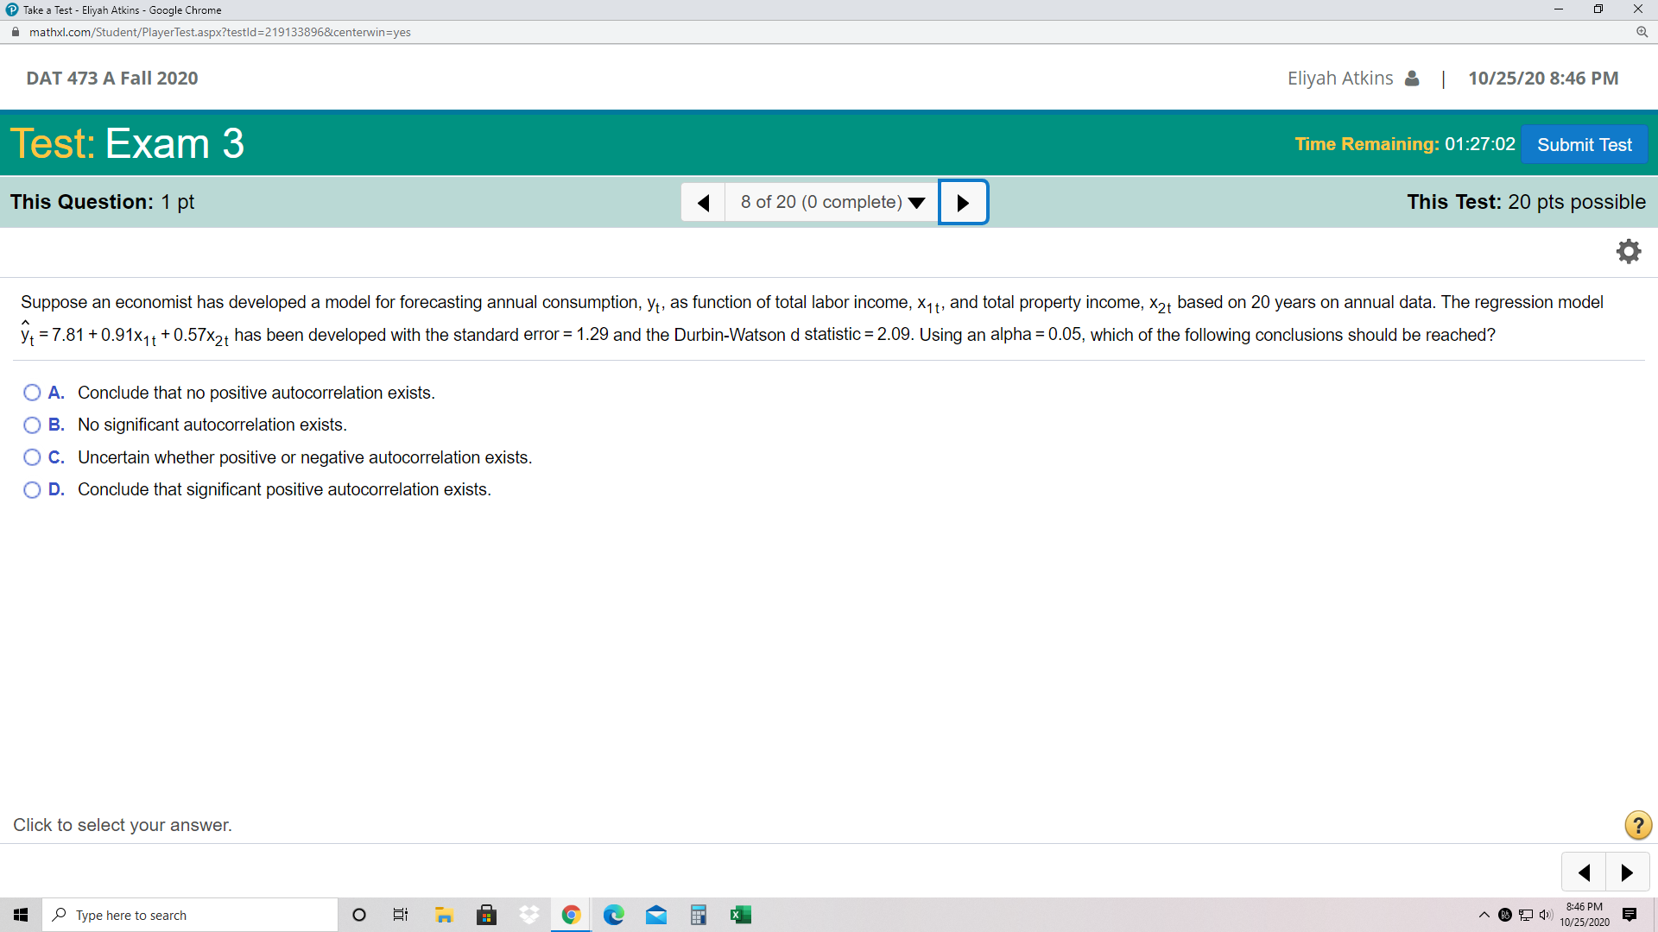Click the user profile icon beside Eliyah Atkins
Image resolution: width=1658 pixels, height=932 pixels.
pyautogui.click(x=1412, y=79)
